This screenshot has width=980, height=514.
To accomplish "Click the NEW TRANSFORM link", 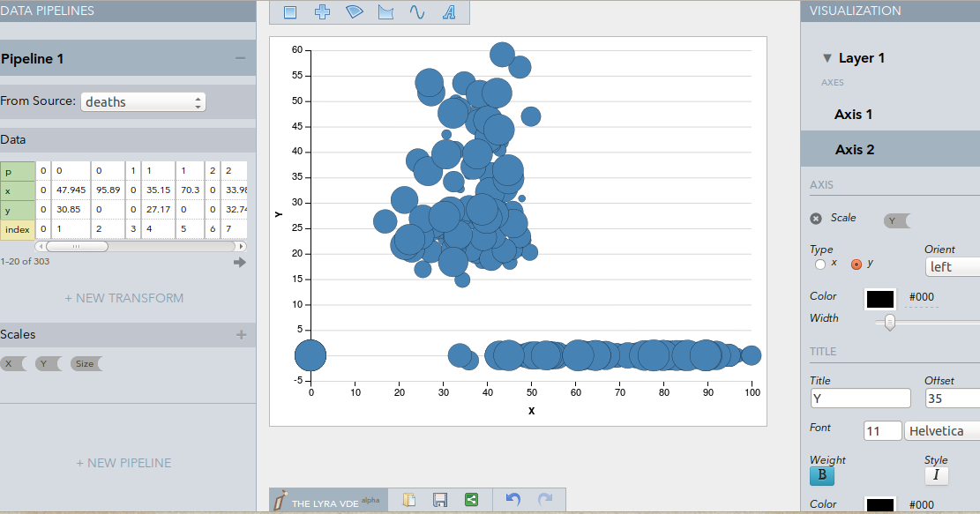I will coord(123,298).
